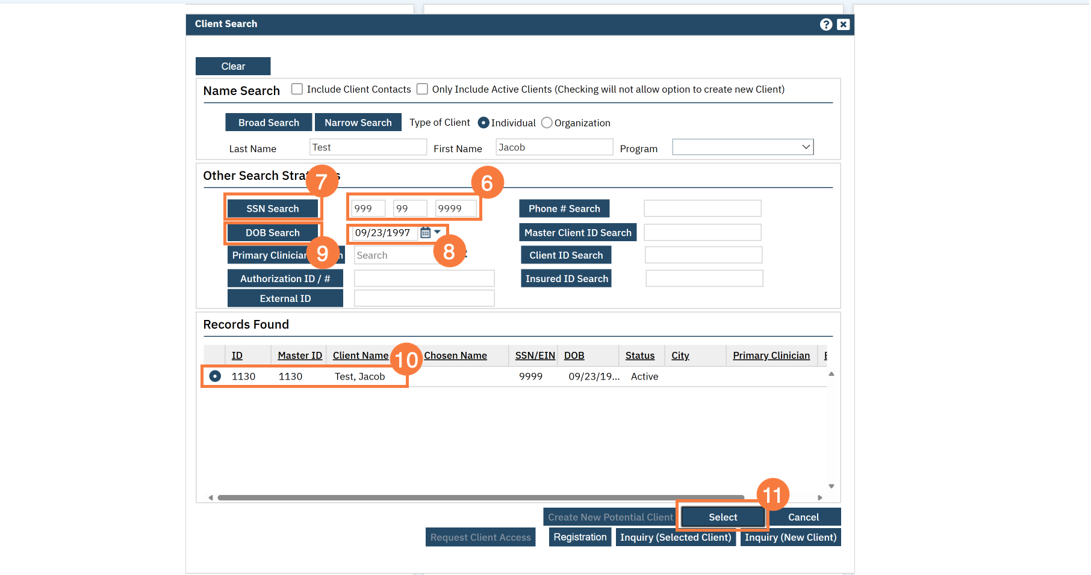The height and width of the screenshot is (575, 1091).
Task: Close the Client Search dialog
Action: (x=843, y=24)
